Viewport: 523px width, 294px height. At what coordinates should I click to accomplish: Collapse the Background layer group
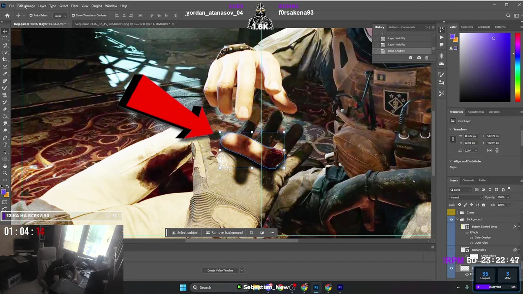coord(458,219)
